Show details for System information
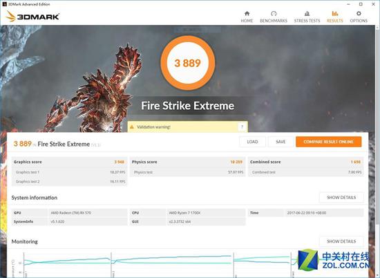The width and height of the screenshot is (380, 278). (x=341, y=198)
